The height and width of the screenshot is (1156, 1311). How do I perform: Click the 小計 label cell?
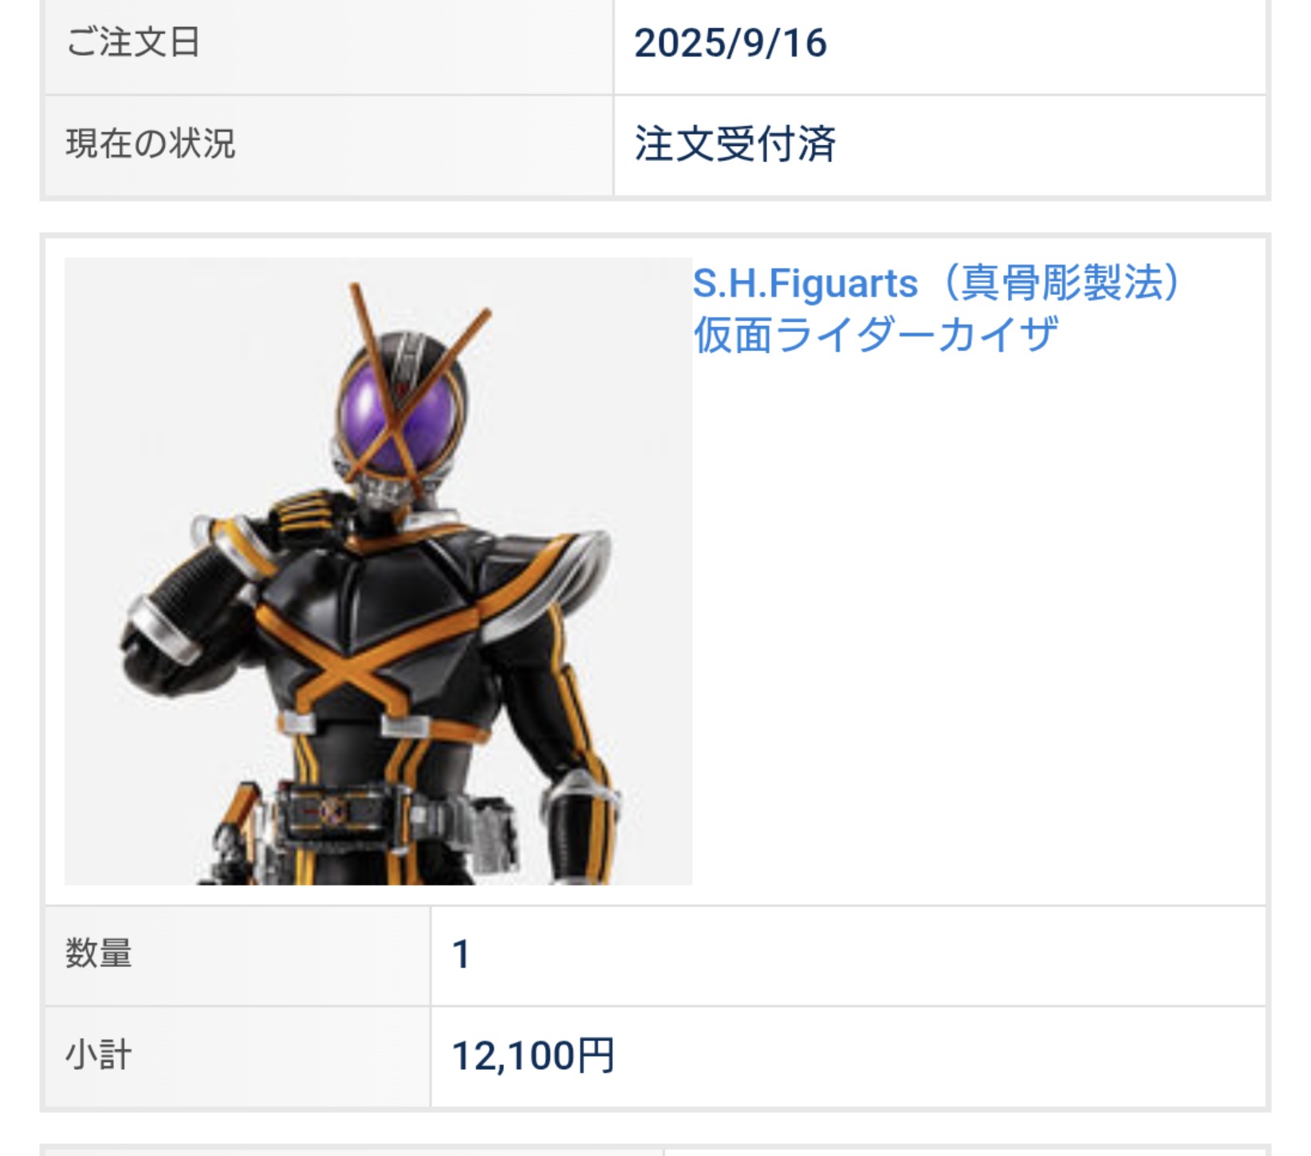coord(237,1057)
